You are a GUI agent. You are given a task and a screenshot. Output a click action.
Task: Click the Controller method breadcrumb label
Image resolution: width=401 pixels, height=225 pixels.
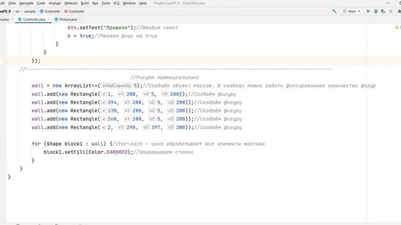click(x=76, y=11)
